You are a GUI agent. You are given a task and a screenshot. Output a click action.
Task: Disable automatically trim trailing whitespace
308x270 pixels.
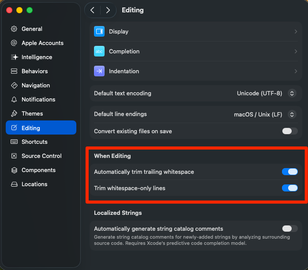coord(290,172)
